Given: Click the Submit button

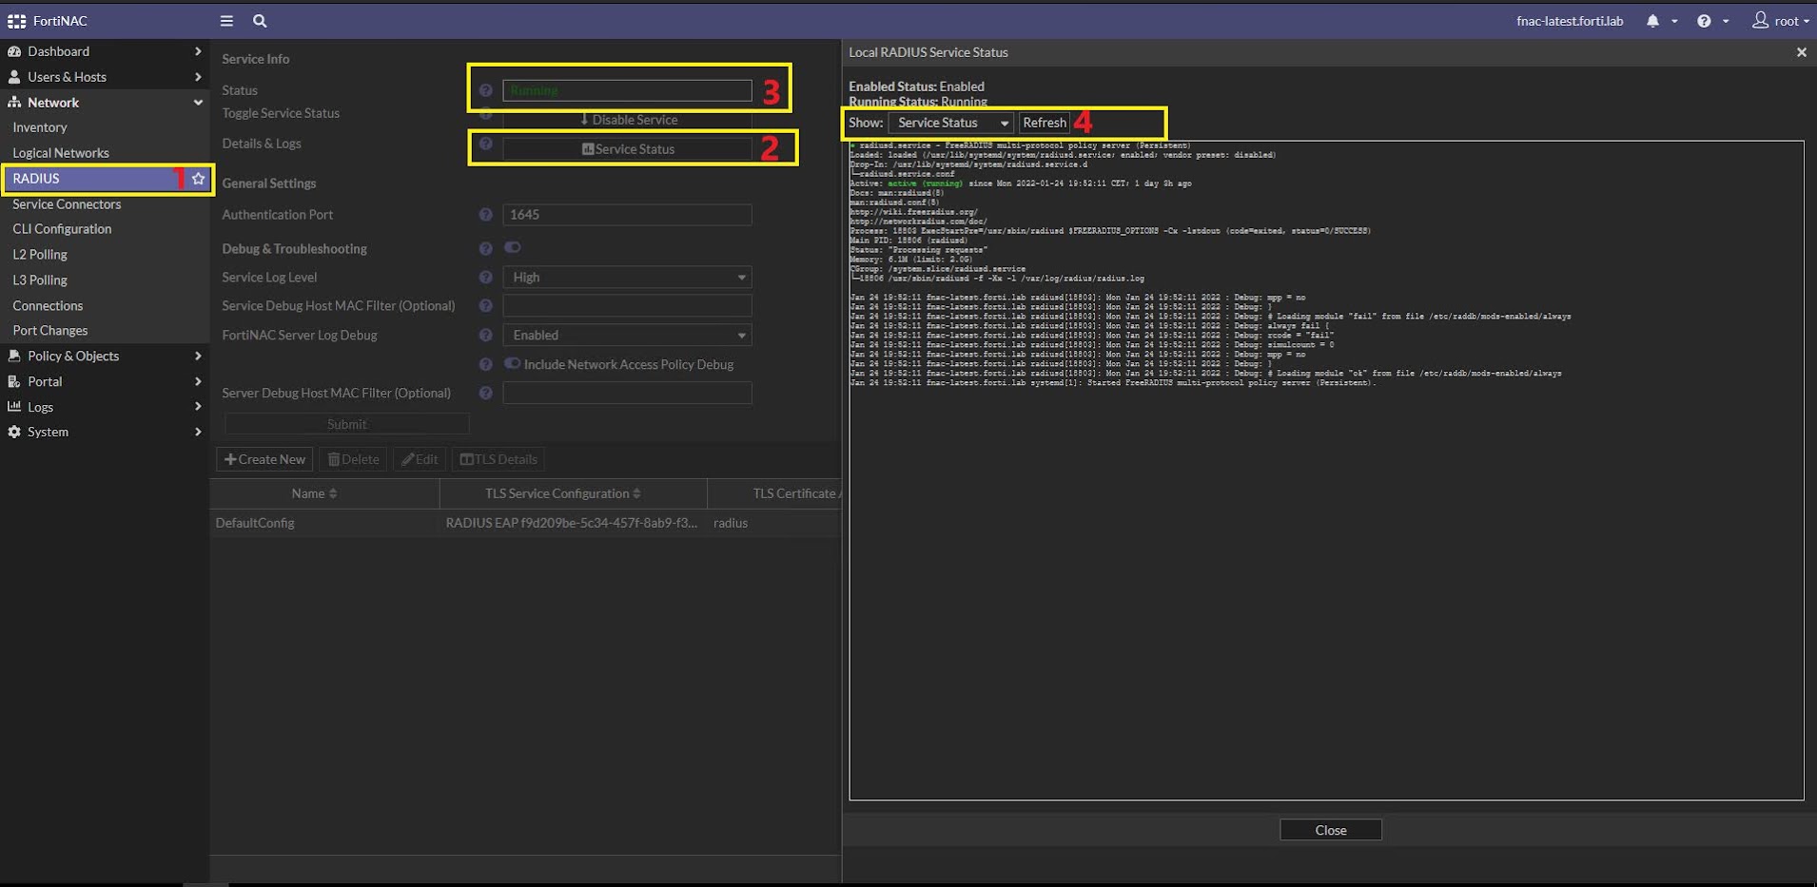Looking at the screenshot, I should (x=346, y=424).
